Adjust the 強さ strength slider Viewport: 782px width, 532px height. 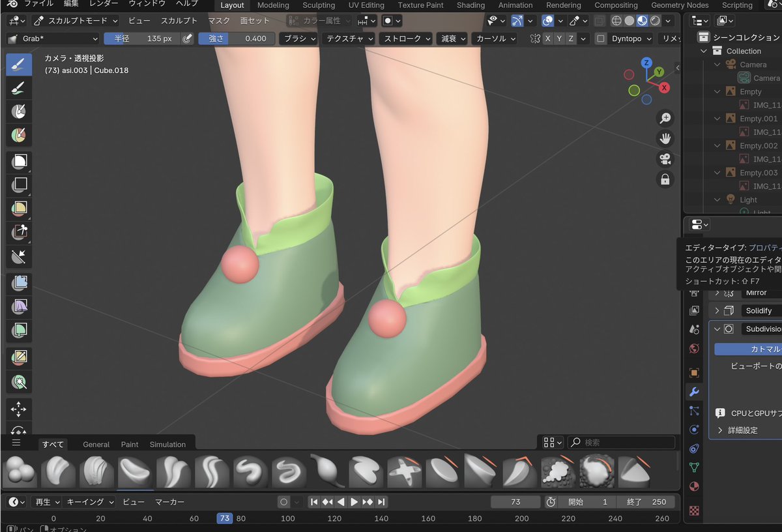tap(237, 38)
